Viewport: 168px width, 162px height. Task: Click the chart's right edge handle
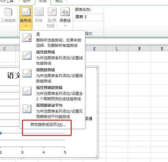tap(98, 112)
